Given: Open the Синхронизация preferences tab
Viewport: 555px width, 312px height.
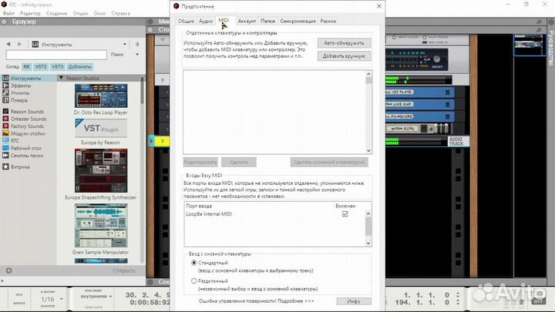Looking at the screenshot, I should click(x=298, y=22).
